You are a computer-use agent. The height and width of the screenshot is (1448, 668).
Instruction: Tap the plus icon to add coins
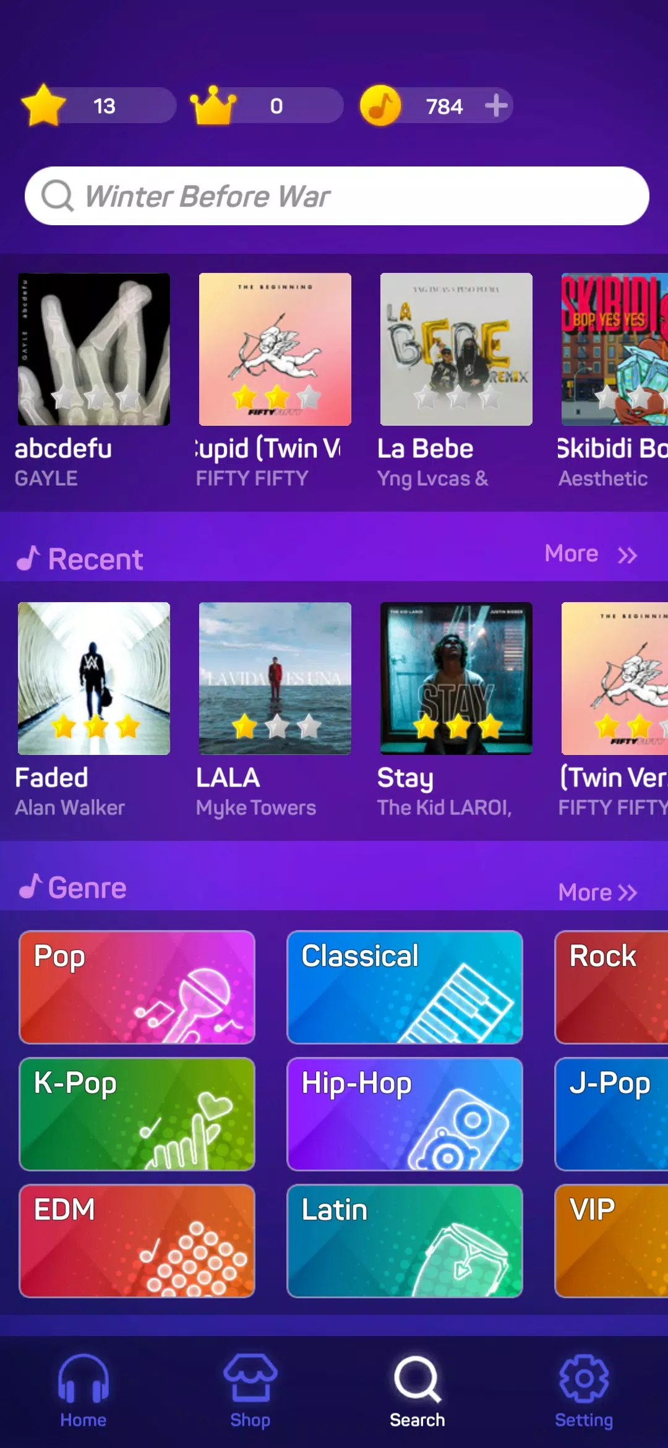point(495,106)
